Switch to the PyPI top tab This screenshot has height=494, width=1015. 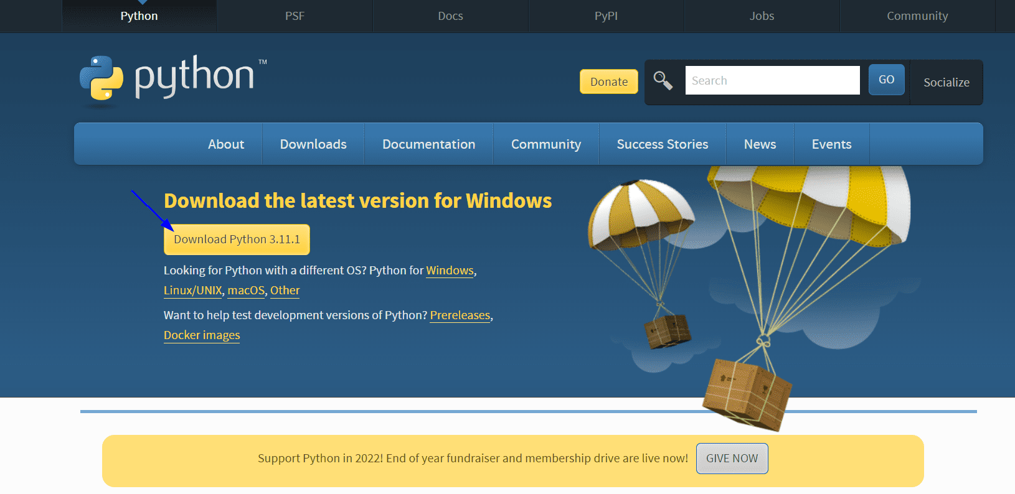[x=606, y=16]
